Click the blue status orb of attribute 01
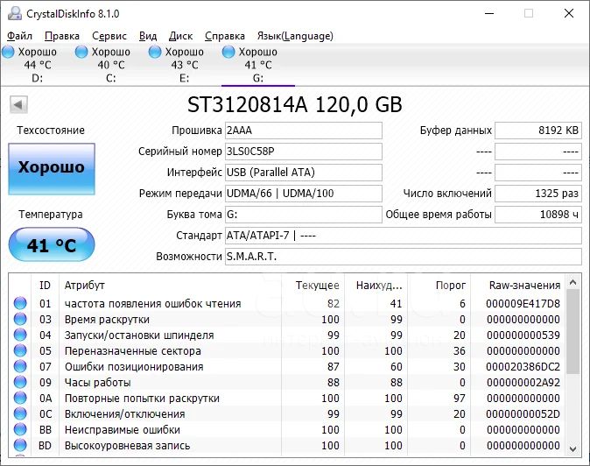 coord(20,303)
